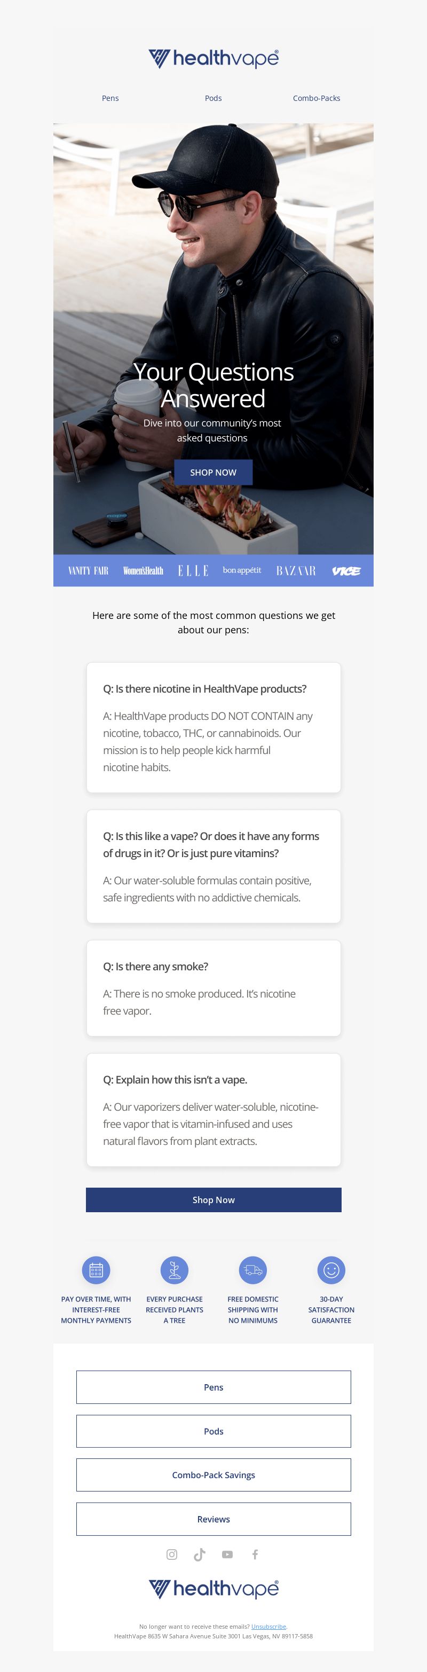427x1672 pixels.
Task: Open the Facebook social icon
Action: [x=255, y=1554]
